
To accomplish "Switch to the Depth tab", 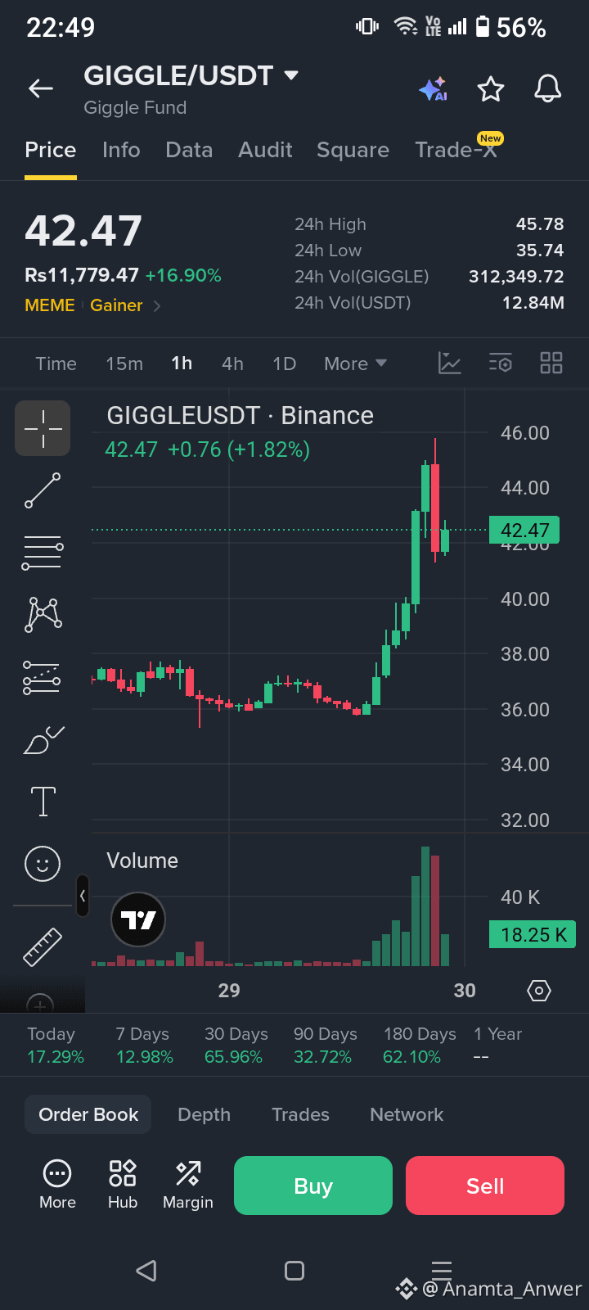I will pyautogui.click(x=204, y=1114).
